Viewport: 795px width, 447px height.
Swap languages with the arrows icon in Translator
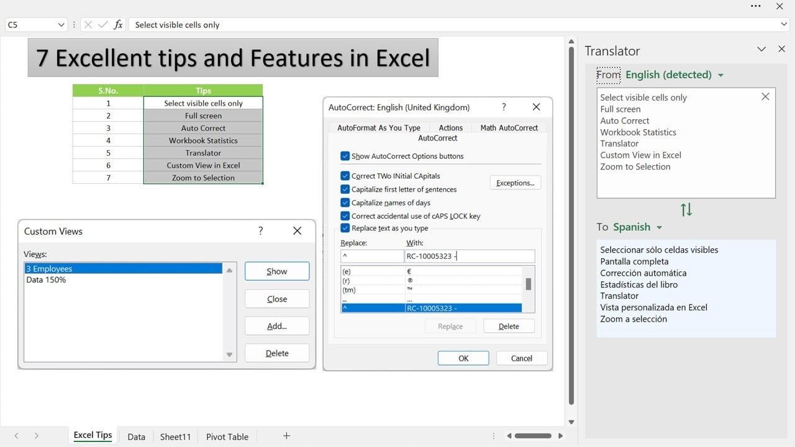coord(686,210)
